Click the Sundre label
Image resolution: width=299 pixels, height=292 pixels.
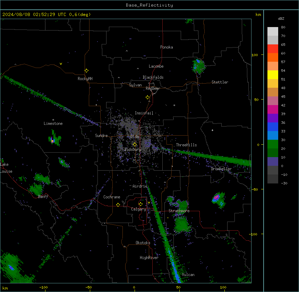101,136
